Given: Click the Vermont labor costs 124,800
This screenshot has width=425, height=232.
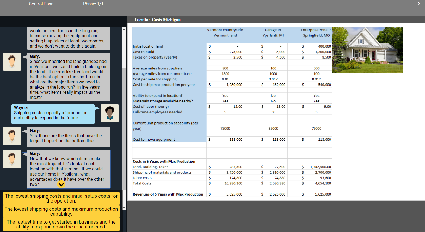Looking at the screenshot, I should [236, 178].
